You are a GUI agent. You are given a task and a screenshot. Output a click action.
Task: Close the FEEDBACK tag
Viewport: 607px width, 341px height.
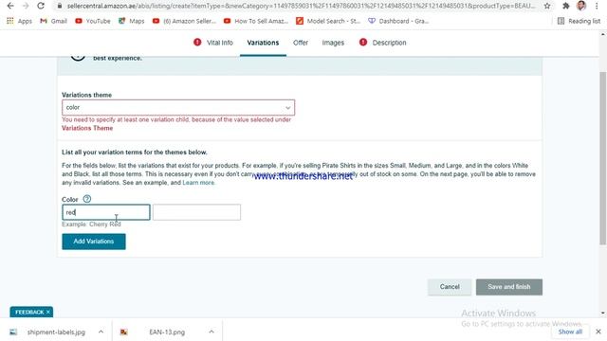pyautogui.click(x=48, y=312)
